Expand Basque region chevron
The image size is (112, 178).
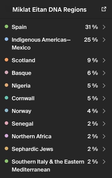(104, 73)
